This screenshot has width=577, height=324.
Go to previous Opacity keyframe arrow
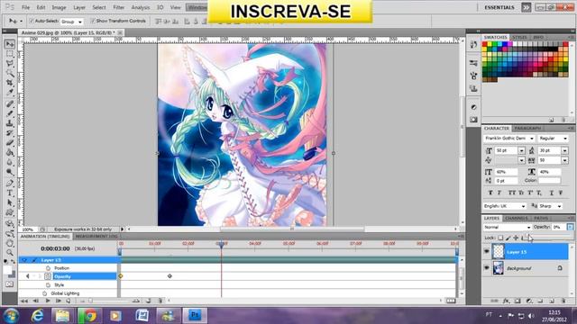pyautogui.click(x=27, y=276)
